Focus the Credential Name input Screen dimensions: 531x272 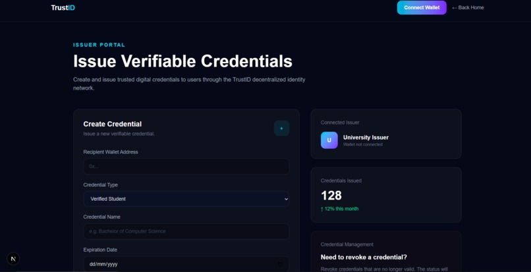[186, 231]
